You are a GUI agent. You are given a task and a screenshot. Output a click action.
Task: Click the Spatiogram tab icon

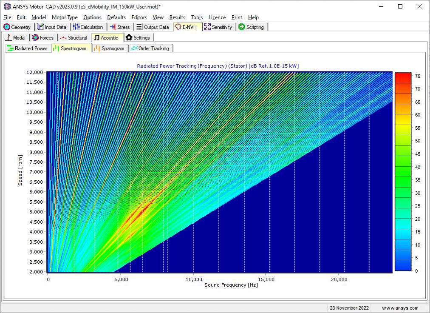(96, 48)
